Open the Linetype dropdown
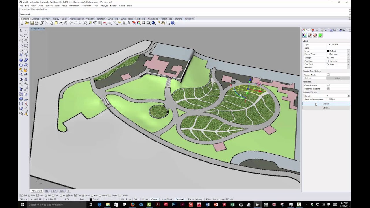370x208 pixels. [348, 58]
